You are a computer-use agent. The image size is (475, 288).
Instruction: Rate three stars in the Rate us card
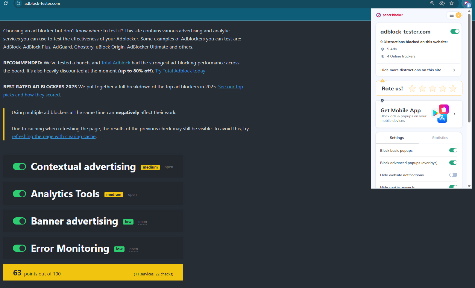[x=432, y=88]
